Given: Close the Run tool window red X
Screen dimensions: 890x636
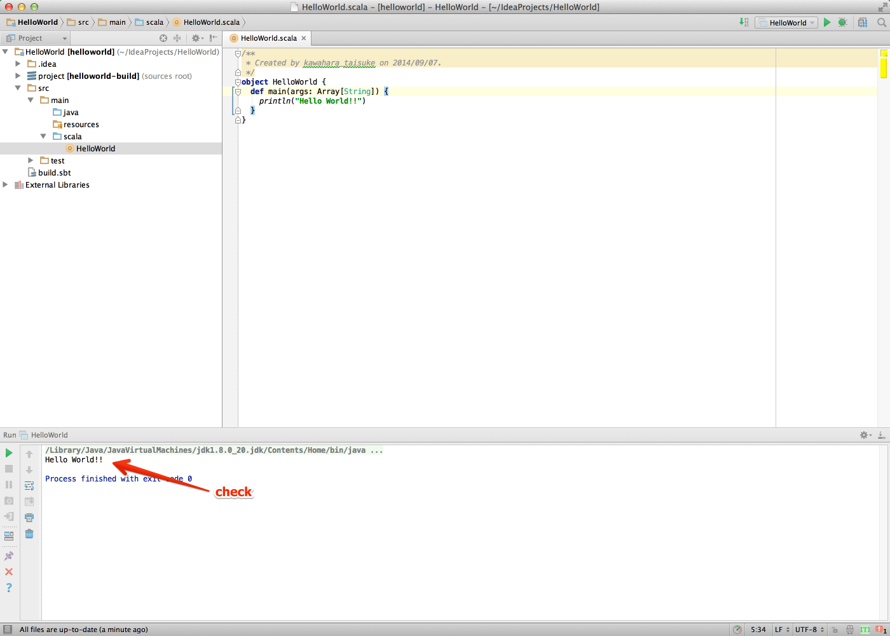Looking at the screenshot, I should tap(9, 572).
